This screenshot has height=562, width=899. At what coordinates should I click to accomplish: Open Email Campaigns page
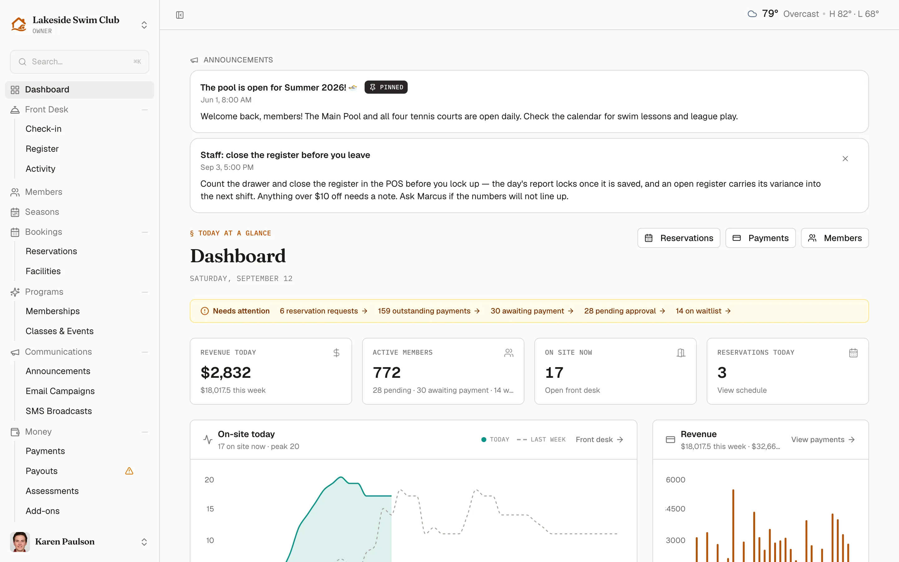click(60, 391)
